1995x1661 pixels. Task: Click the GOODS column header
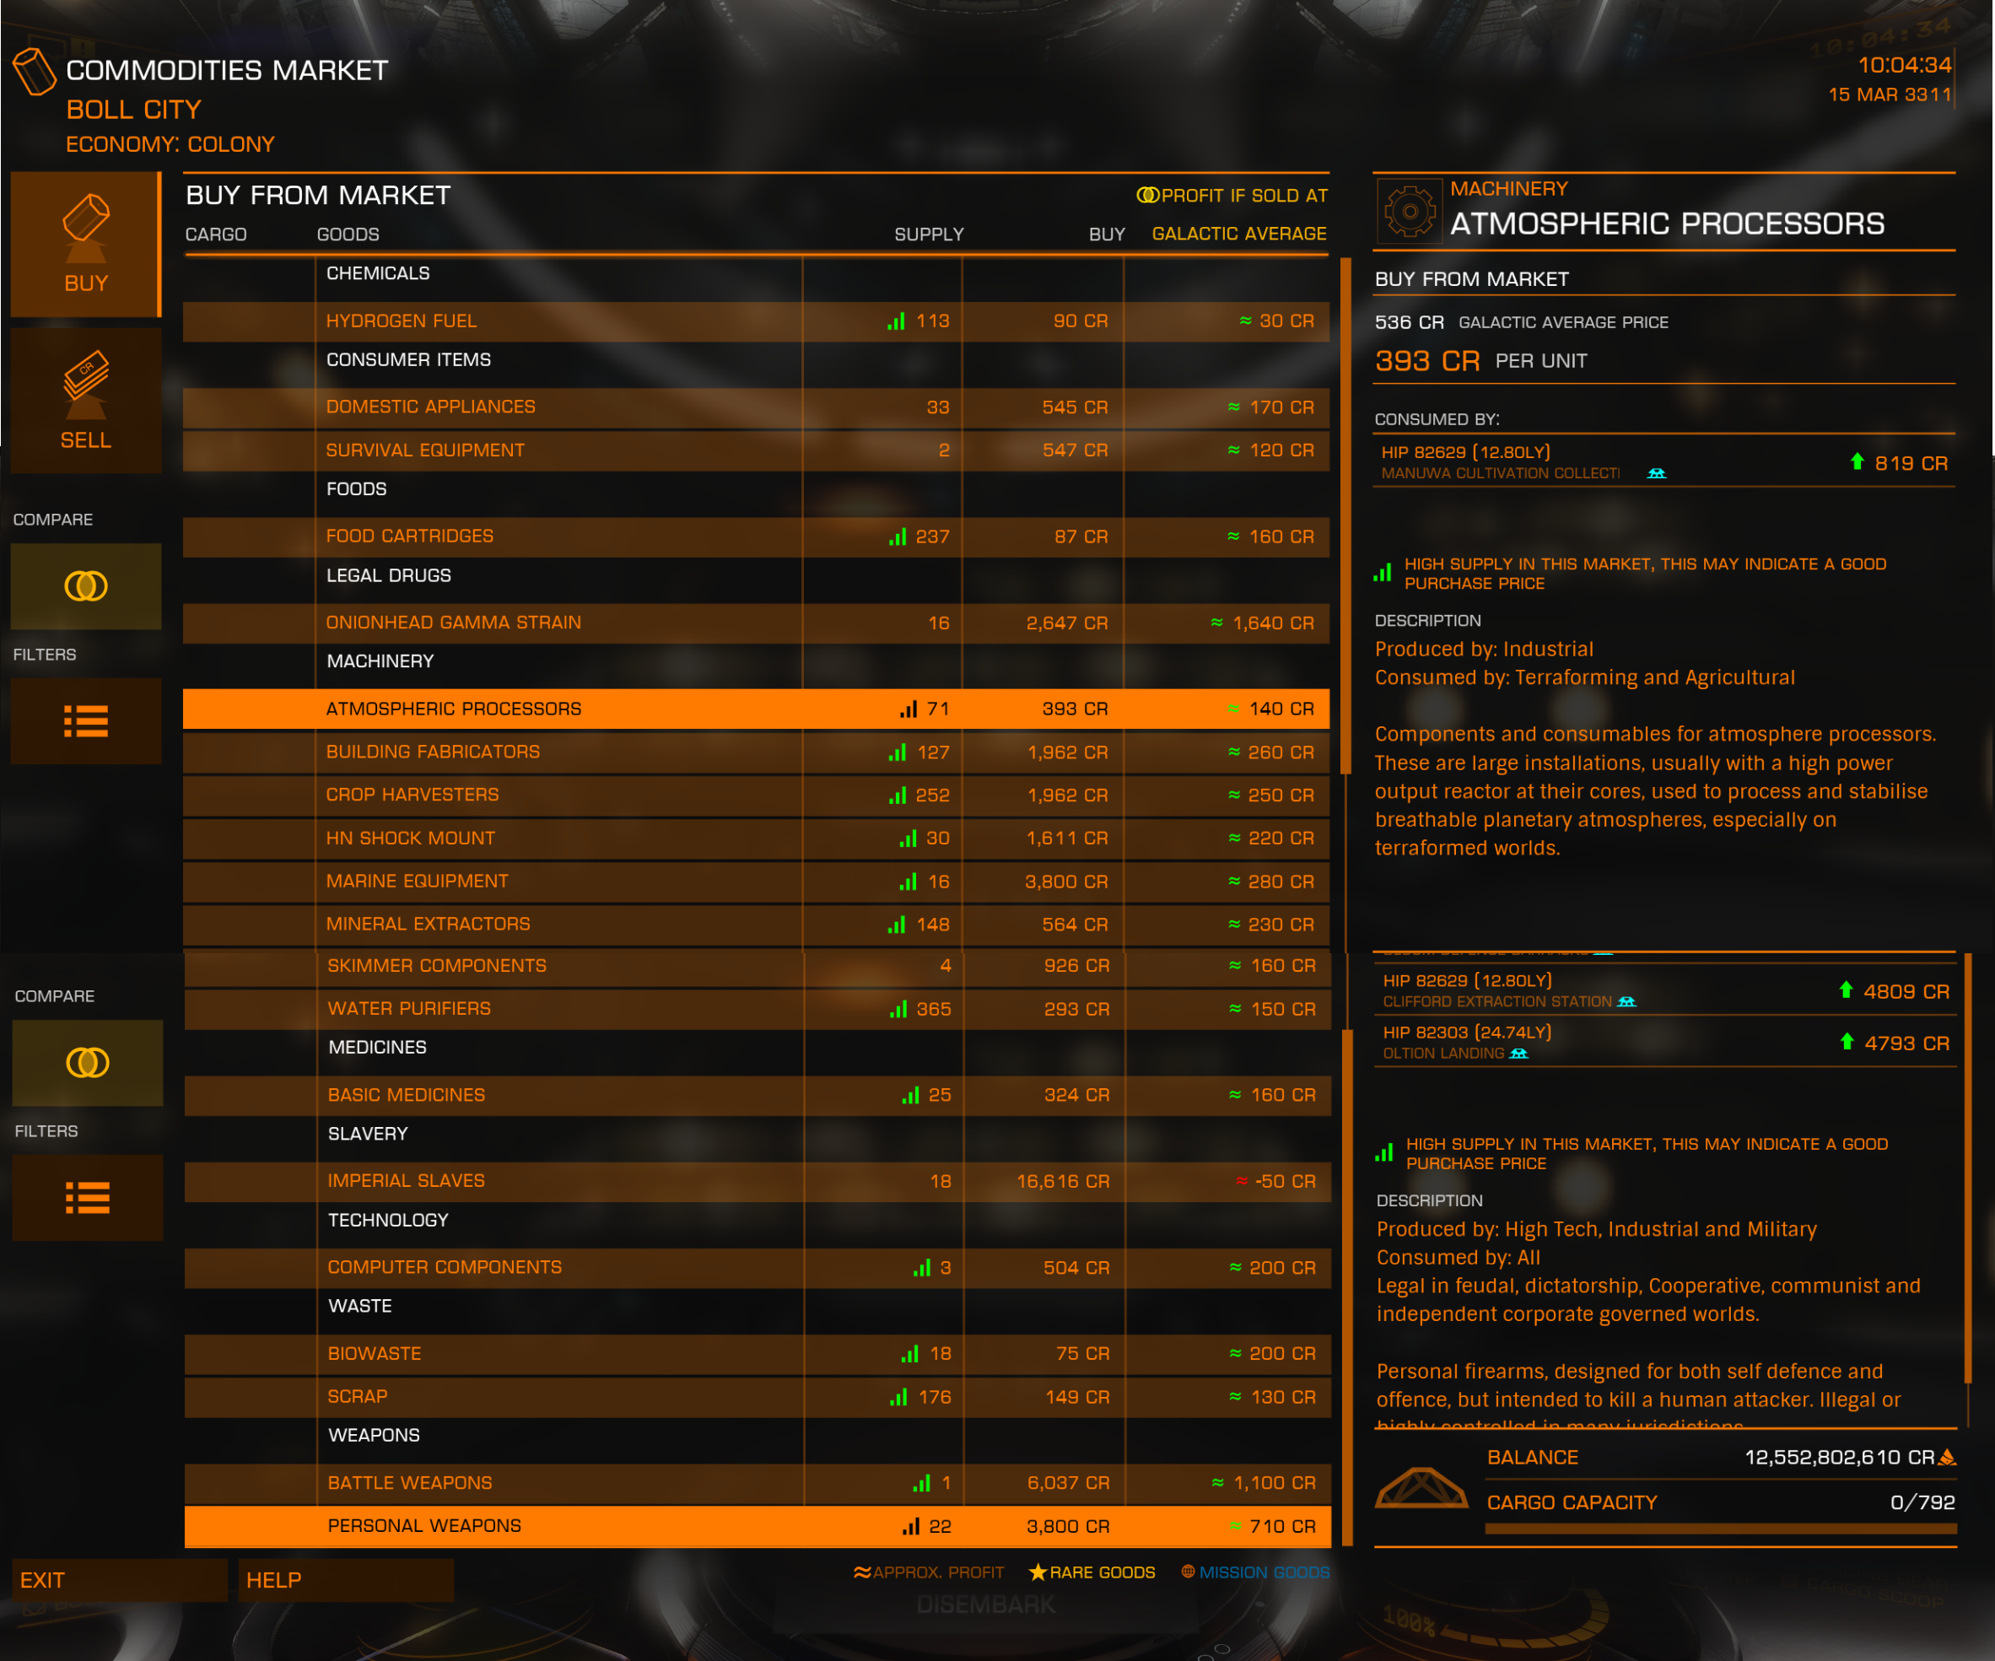click(x=348, y=234)
